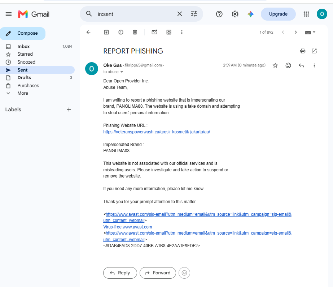Open the Google apps grid
The height and width of the screenshot is (287, 333).
click(306, 14)
